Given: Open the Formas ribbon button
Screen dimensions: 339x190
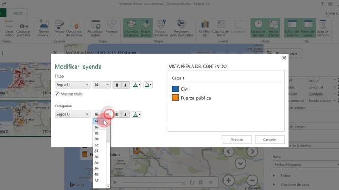Looking at the screenshot, I should (112, 28).
